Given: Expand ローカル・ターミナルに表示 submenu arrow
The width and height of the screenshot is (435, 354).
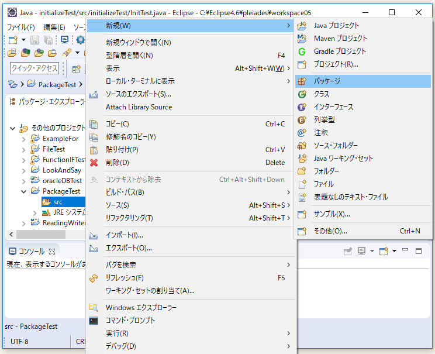Looking at the screenshot, I should [x=288, y=81].
